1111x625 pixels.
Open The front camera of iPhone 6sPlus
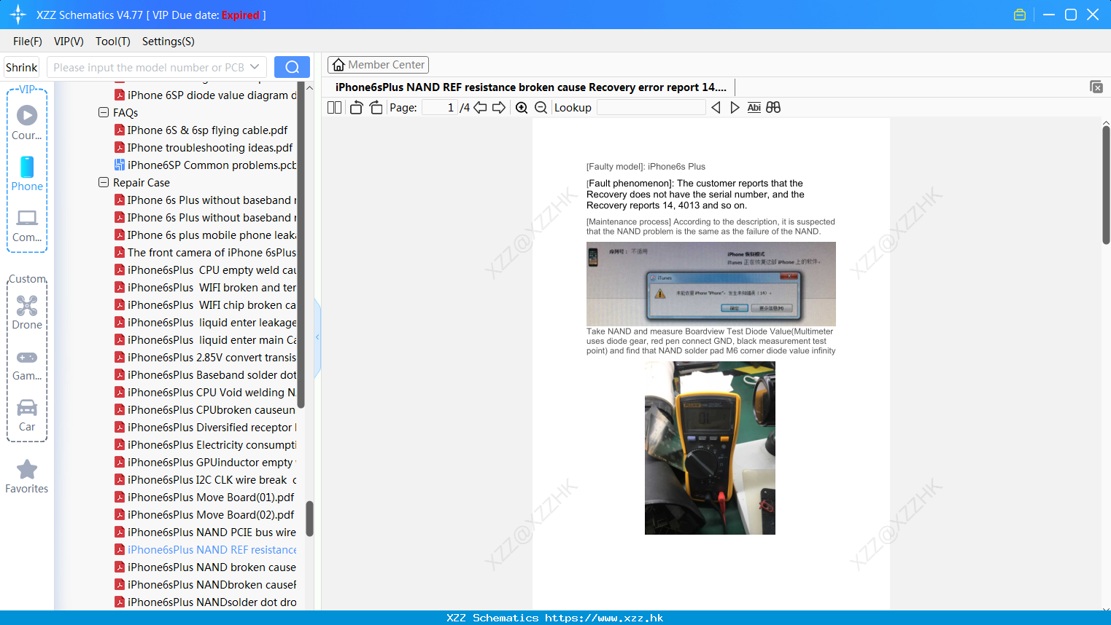[x=206, y=253]
